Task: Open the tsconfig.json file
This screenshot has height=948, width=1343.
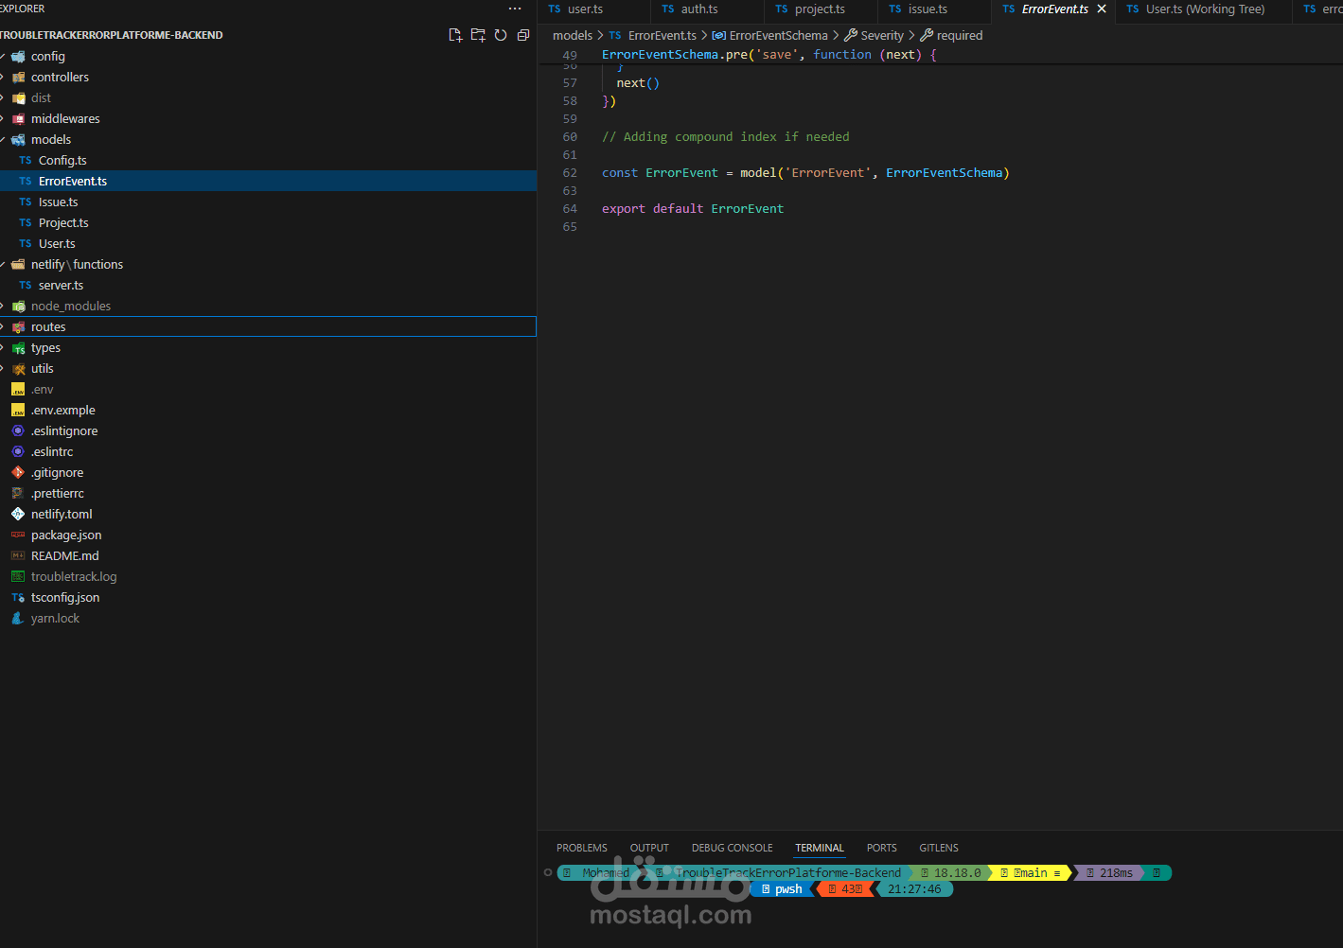Action: pos(268,597)
